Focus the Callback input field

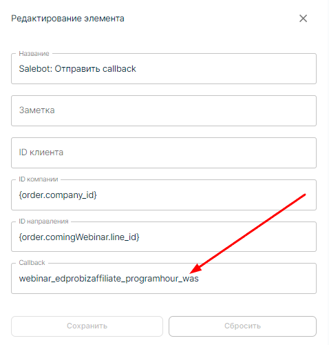tap(164, 278)
